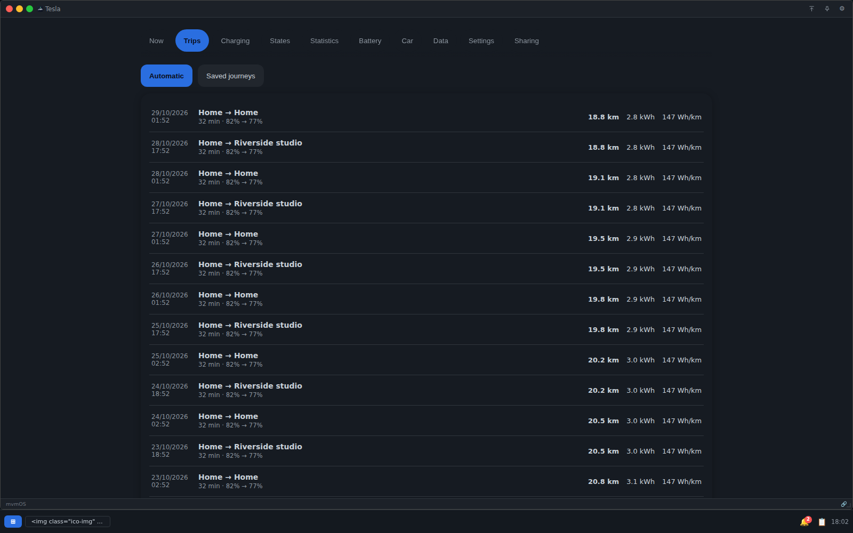853x533 pixels.
Task: Click the mvmOS status bar label
Action: 16,504
